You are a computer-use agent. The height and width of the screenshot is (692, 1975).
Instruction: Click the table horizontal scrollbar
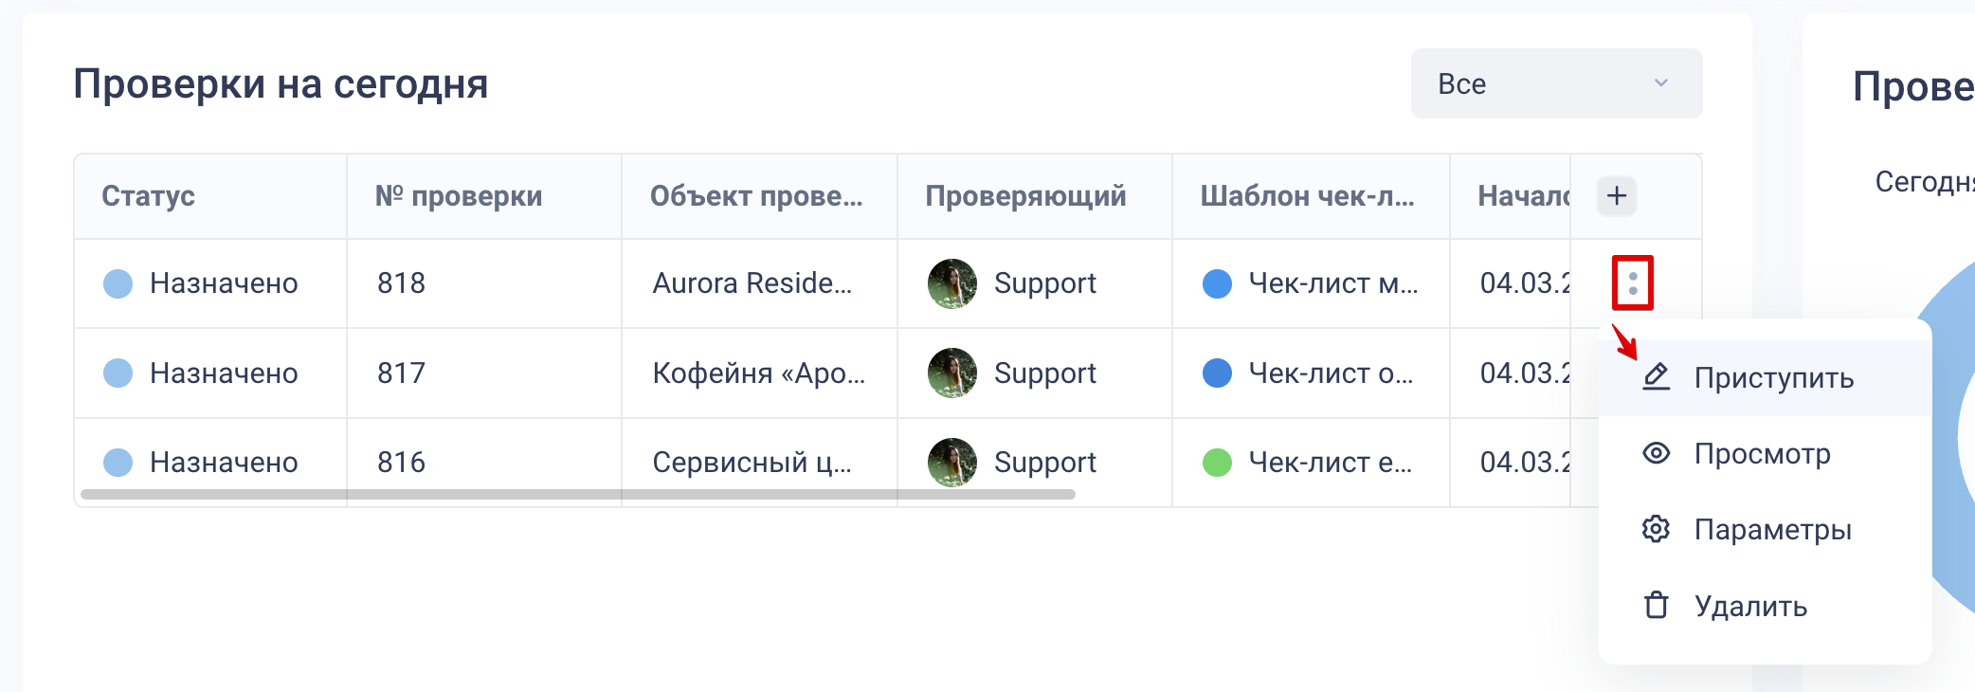[578, 494]
